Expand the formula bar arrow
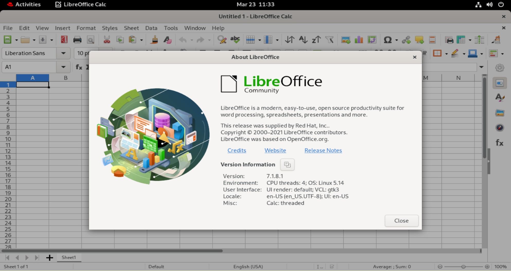Image resolution: width=511 pixels, height=271 pixels. 481,67
